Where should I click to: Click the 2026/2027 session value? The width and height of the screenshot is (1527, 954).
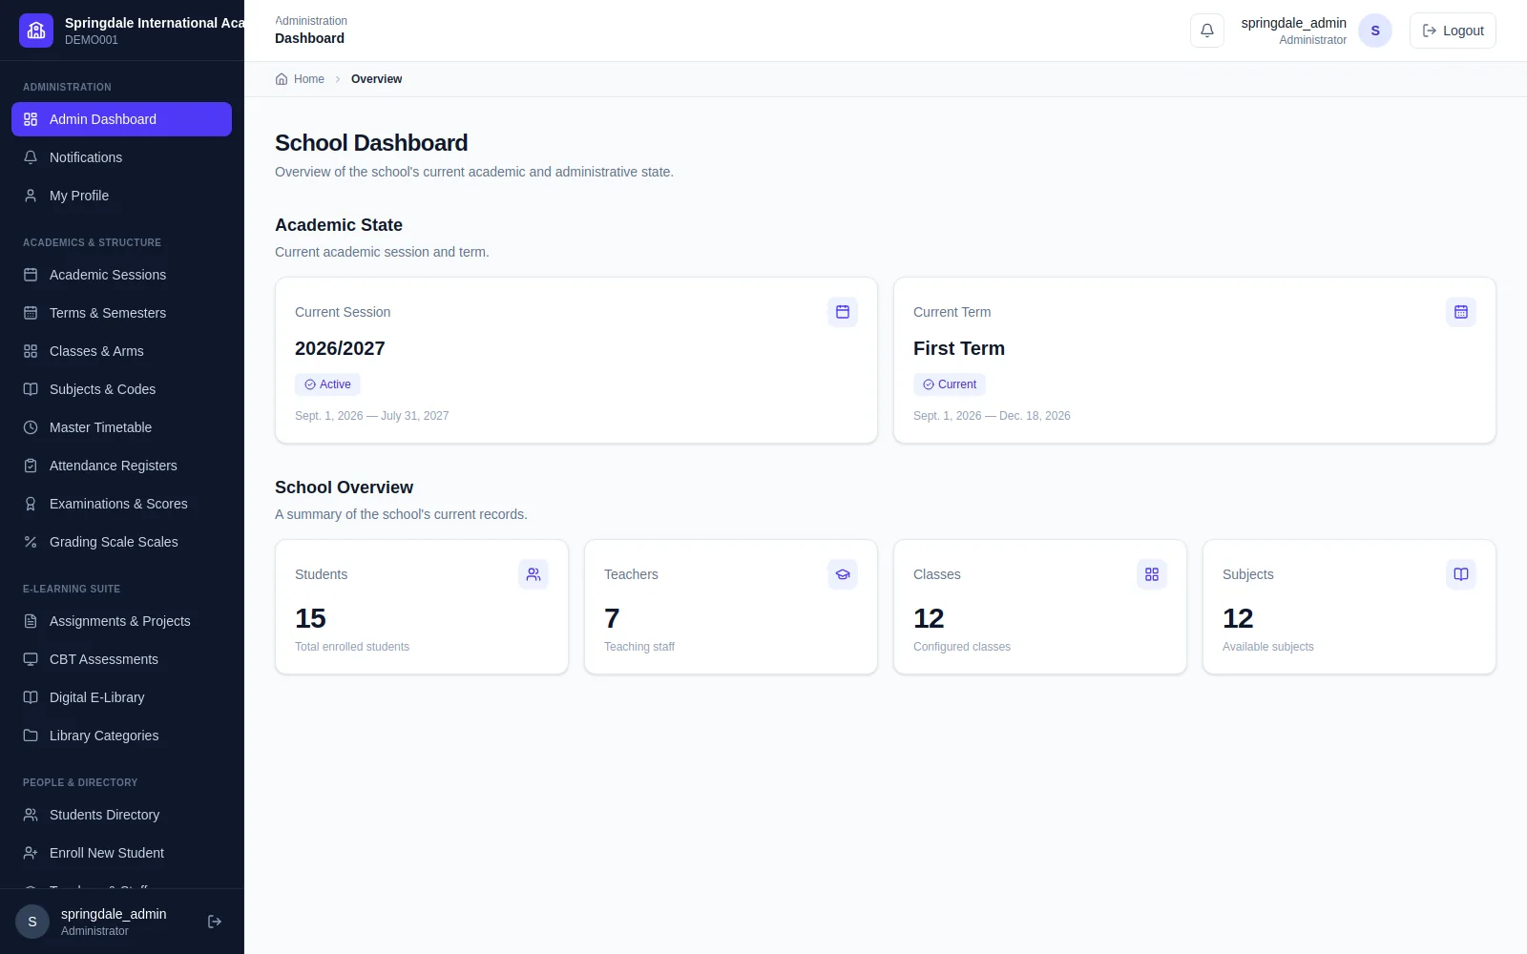(x=340, y=348)
